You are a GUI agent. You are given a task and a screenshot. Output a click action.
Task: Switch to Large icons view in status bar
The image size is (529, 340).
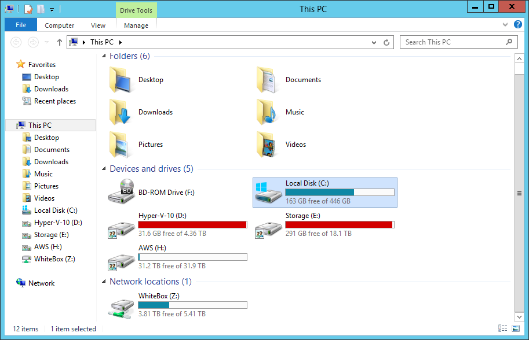pos(516,328)
